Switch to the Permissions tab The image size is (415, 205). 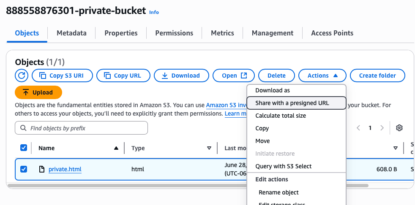(x=174, y=33)
